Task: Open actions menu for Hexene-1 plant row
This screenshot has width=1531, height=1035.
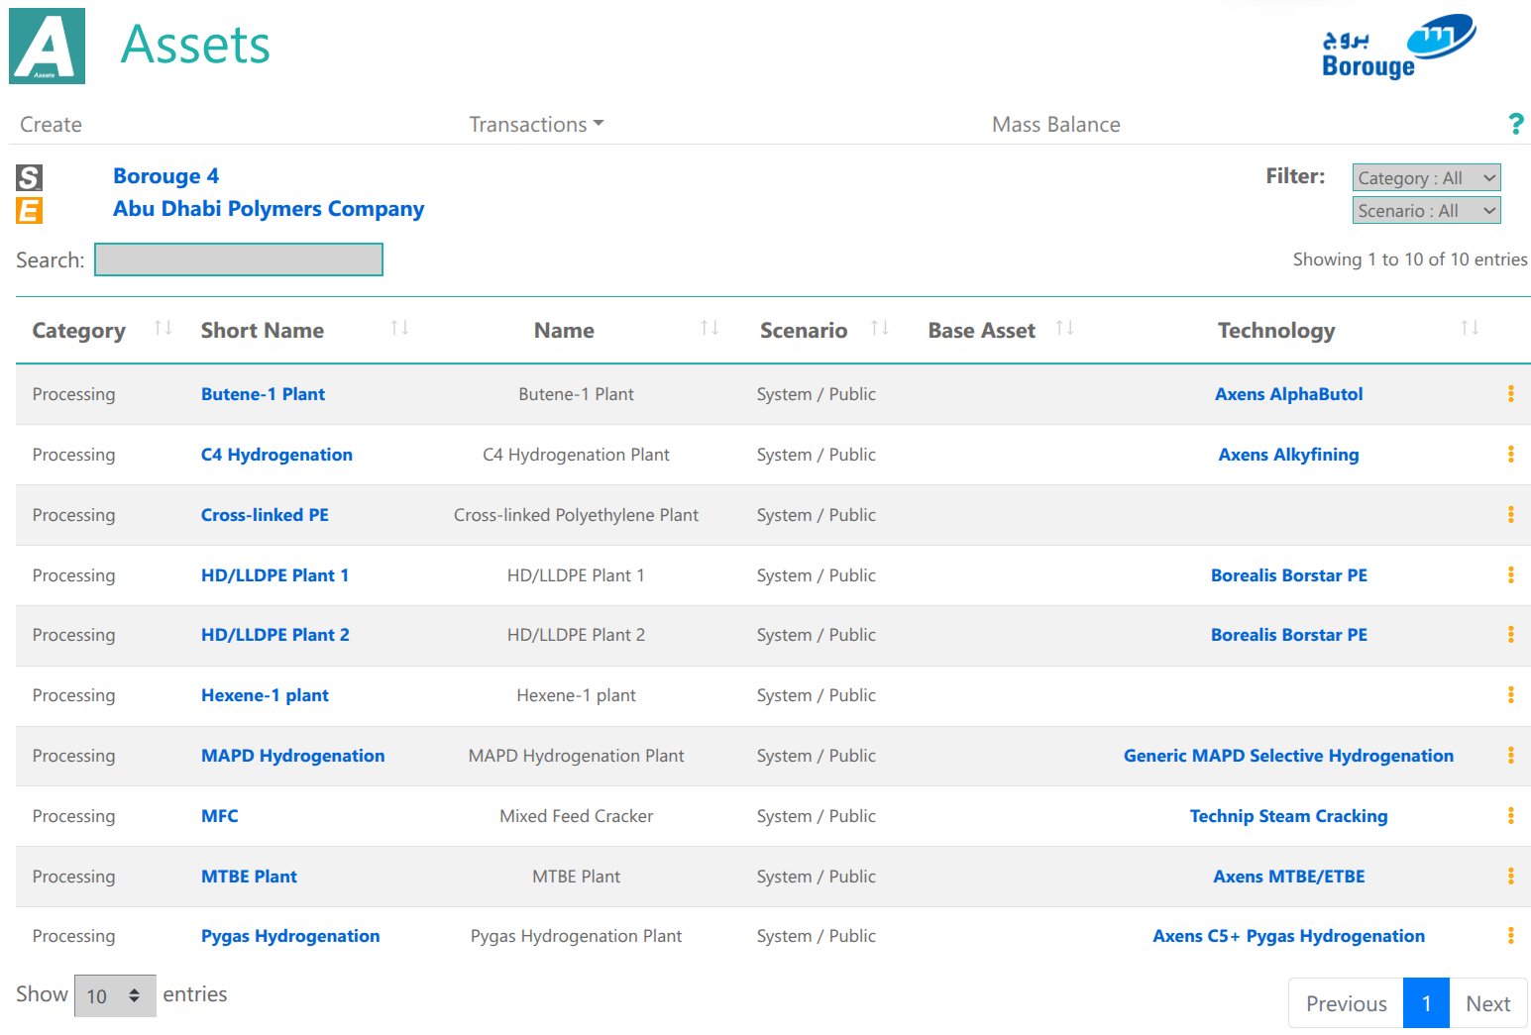Action: coord(1510,695)
